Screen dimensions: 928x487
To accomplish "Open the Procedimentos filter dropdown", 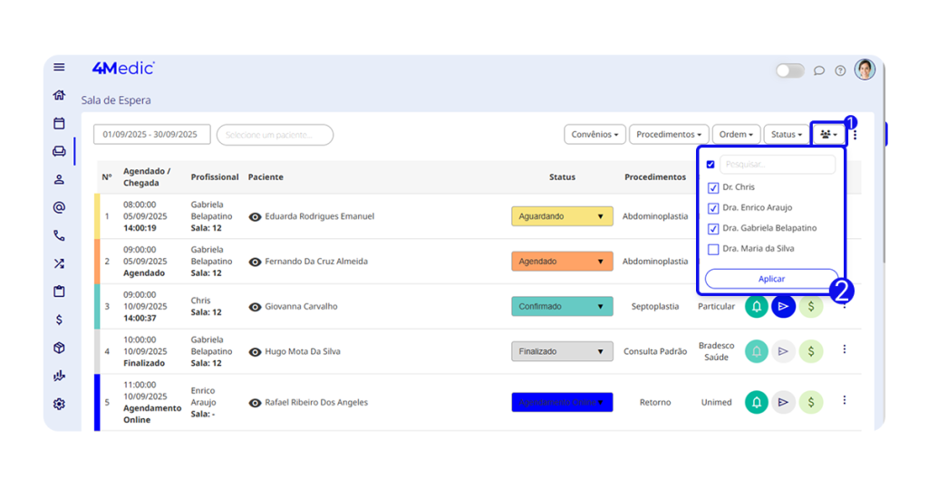I will [x=669, y=135].
